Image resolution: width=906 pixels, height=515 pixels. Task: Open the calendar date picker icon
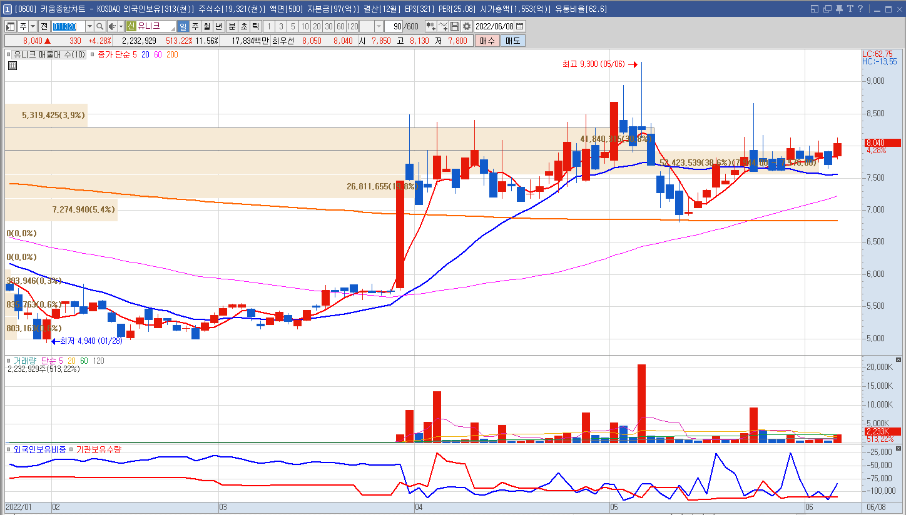pyautogui.click(x=519, y=26)
